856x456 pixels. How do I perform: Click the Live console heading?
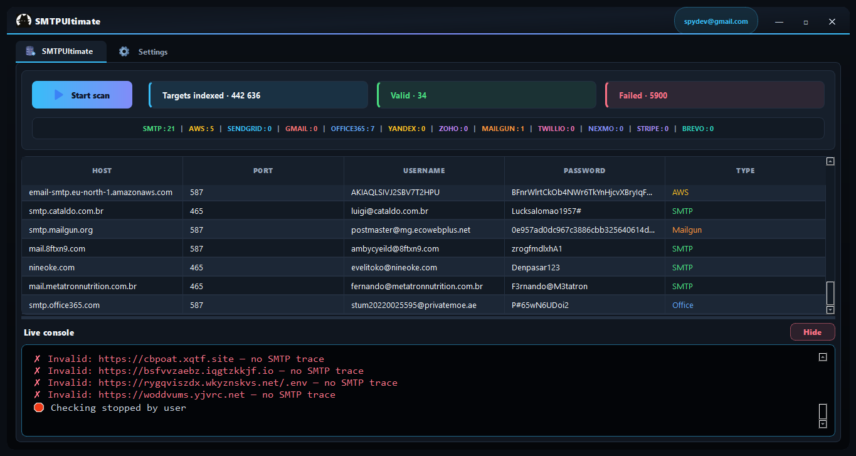(49, 332)
